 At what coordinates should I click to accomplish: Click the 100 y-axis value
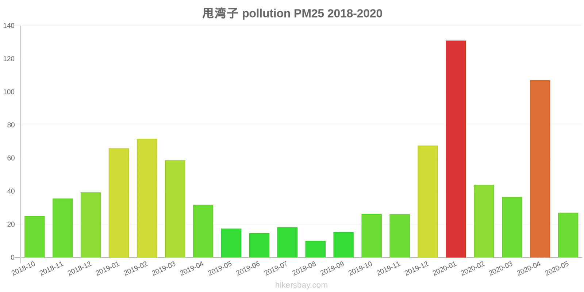[x=9, y=92]
